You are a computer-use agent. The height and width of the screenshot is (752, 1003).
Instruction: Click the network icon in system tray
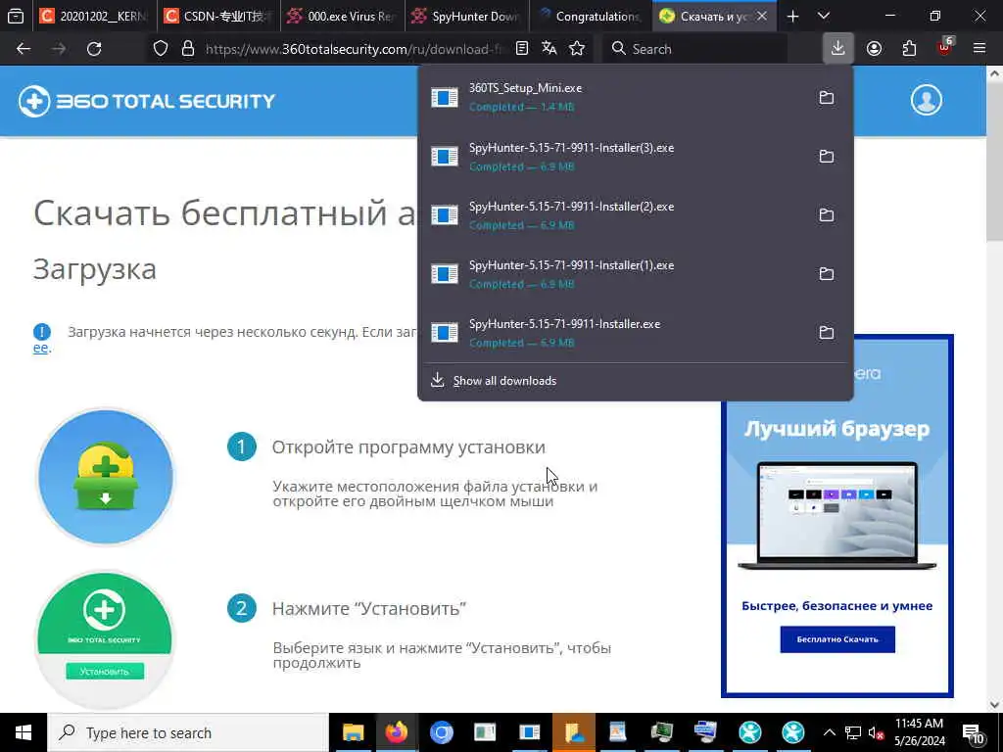point(853,732)
